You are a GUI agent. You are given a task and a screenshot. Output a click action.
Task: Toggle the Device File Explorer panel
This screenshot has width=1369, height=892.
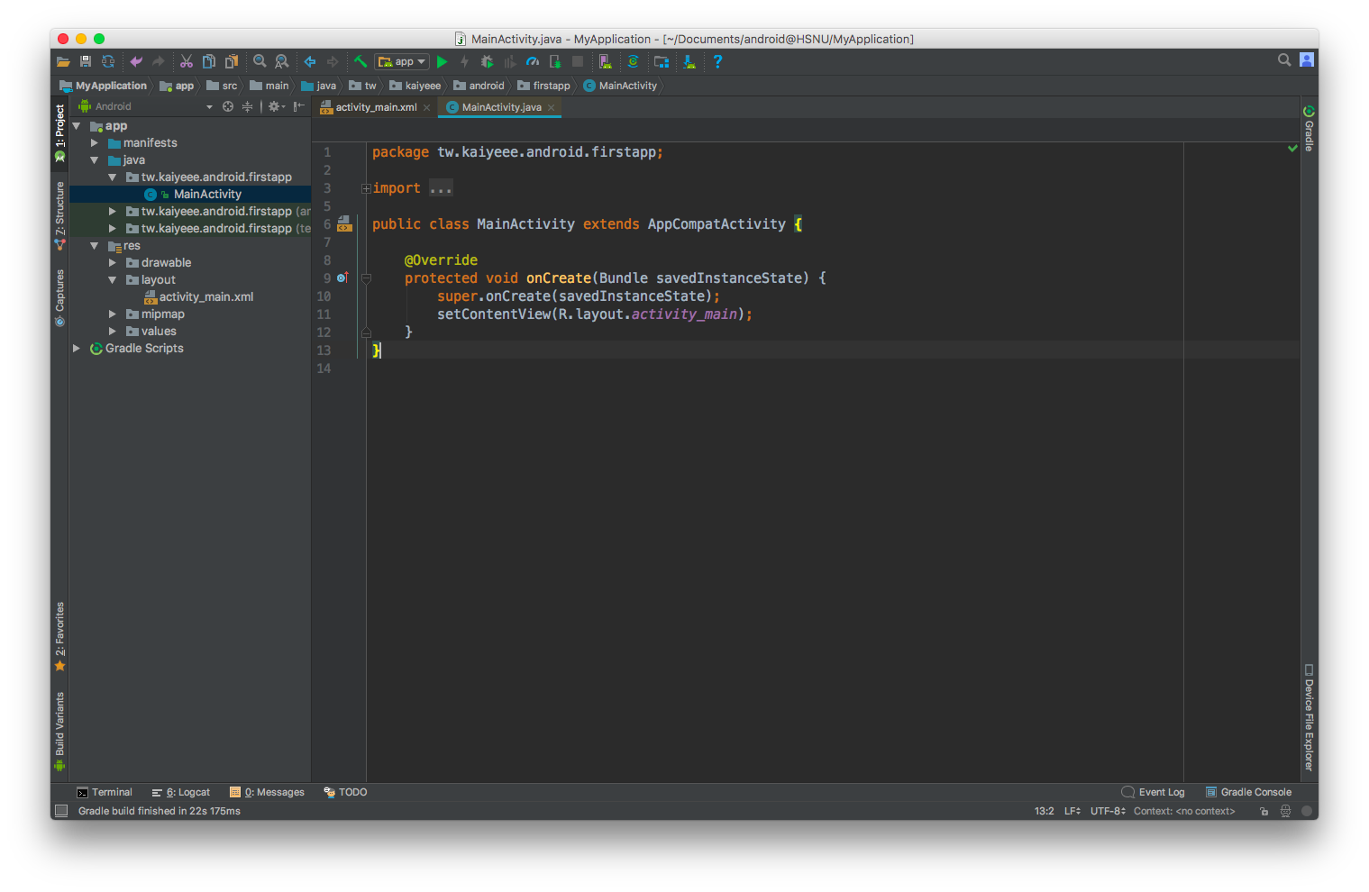click(1309, 717)
